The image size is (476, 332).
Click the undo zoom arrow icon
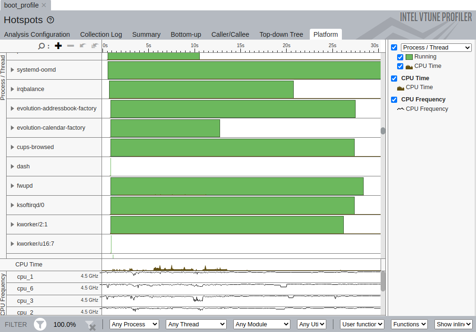83,46
